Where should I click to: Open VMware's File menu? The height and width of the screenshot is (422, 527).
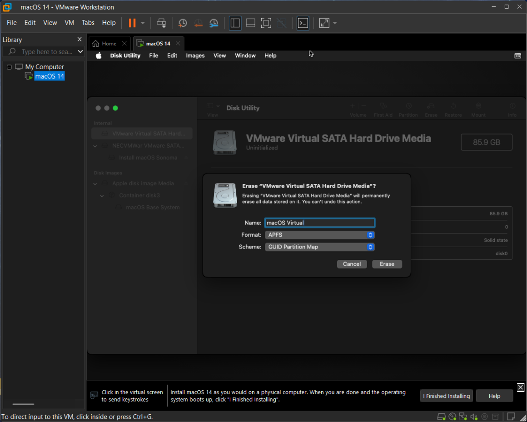click(x=12, y=23)
